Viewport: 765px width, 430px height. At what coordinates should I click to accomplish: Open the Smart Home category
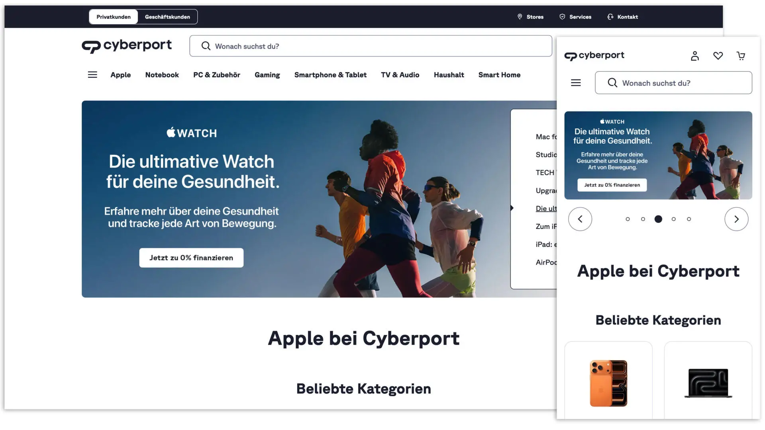pos(499,75)
